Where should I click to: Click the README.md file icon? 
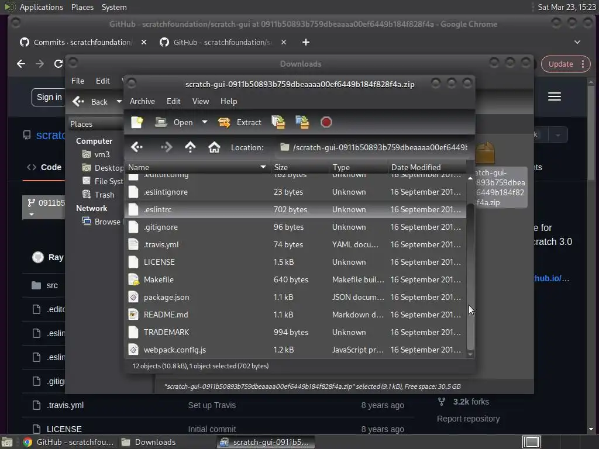133,315
